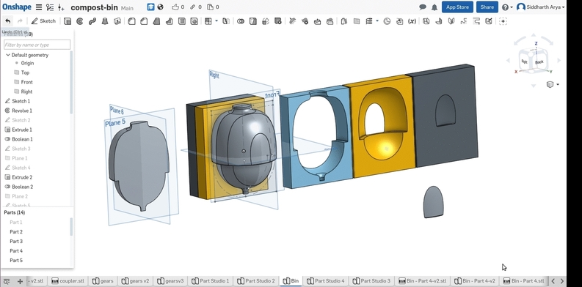
Task: Select the Revolve tool icon
Action: 80,21
